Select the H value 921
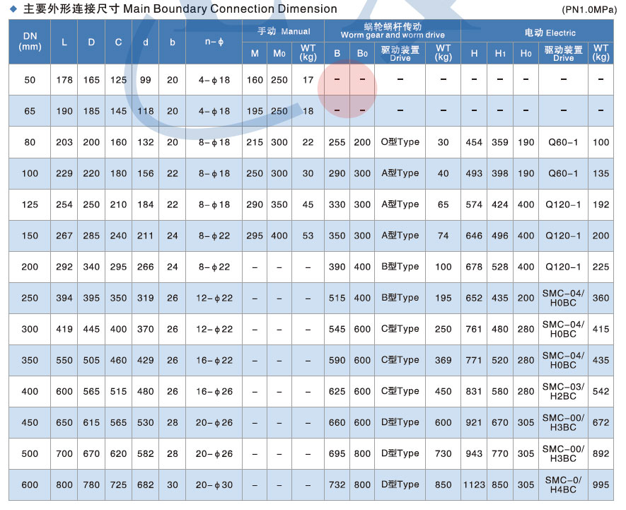Viewport: 626px width, 510px height. 474,422
